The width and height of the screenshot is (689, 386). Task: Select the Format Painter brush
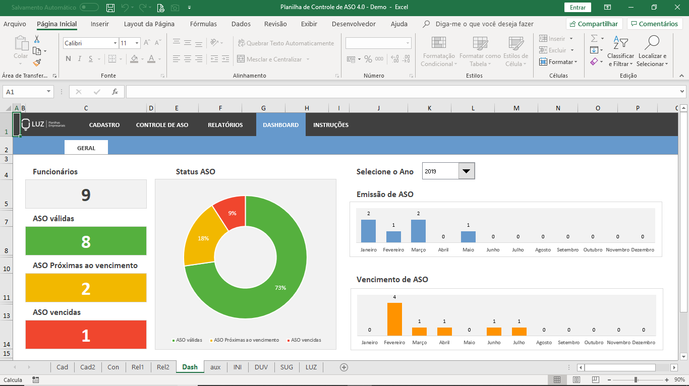tap(37, 62)
